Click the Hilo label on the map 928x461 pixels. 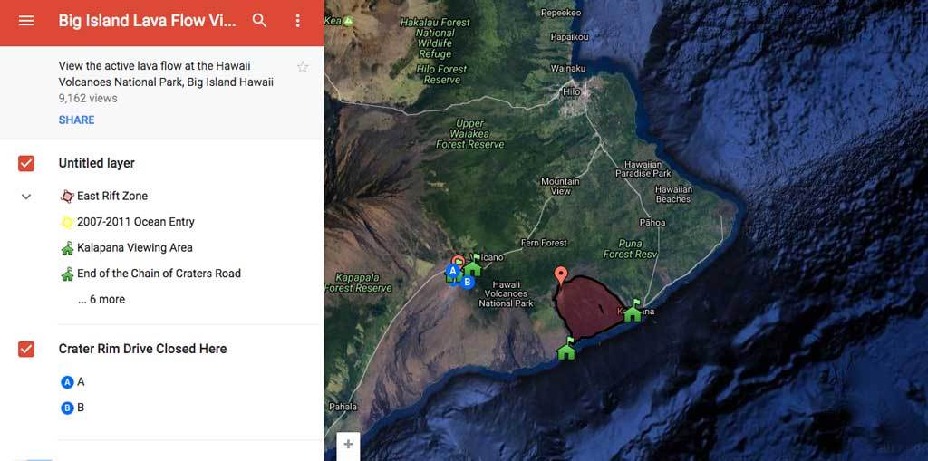pos(571,92)
